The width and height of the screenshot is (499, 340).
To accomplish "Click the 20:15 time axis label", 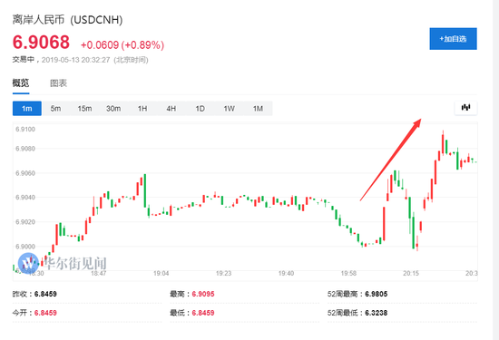I will 411,273.
